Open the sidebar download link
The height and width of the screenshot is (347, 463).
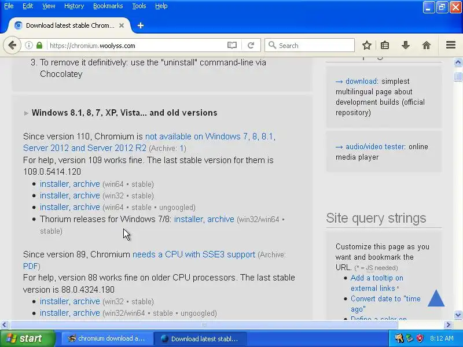coord(361,81)
